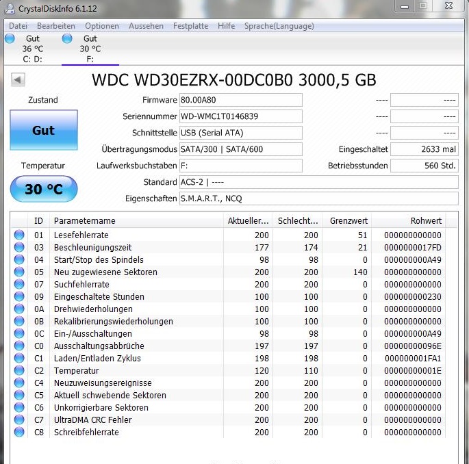The width and height of the screenshot is (469, 464).
Task: Click Grenzwert 51 in Lesefehlerrate row
Action: pyautogui.click(x=362, y=235)
